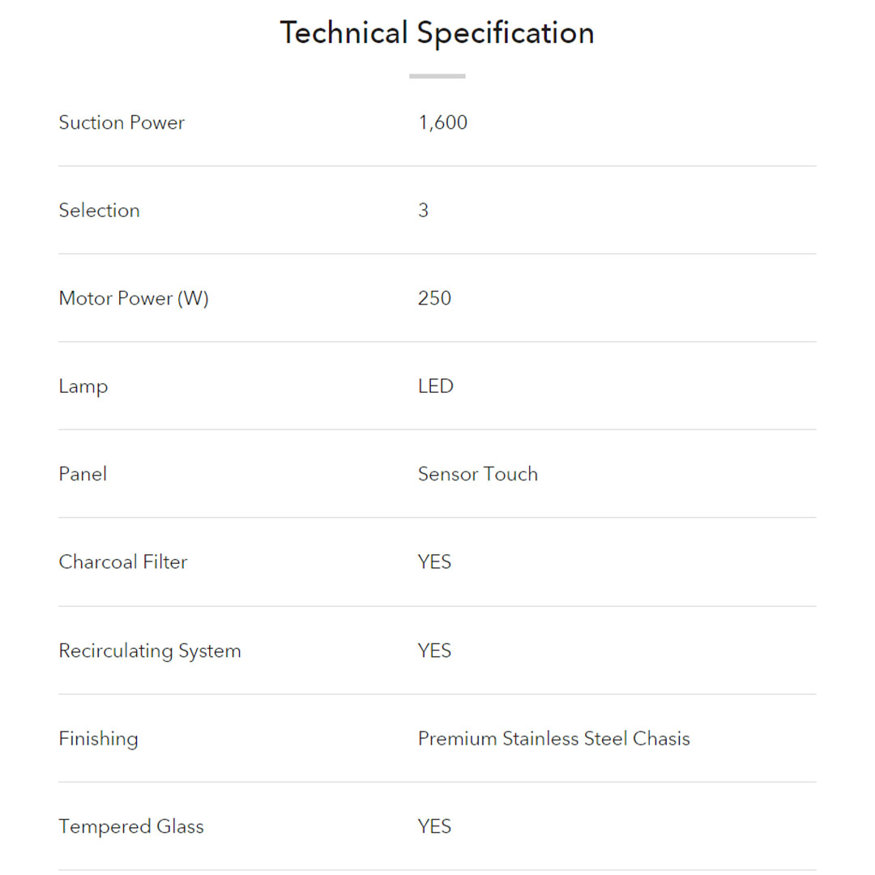Click the Selection row label
The image size is (875, 875).
coord(99,211)
